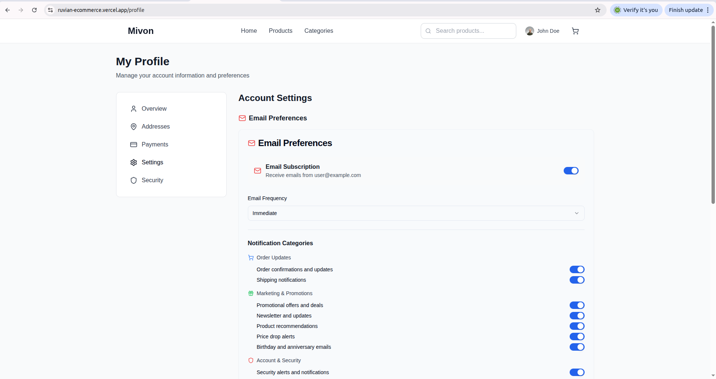Toggle Product recommendations switch
This screenshot has width=716, height=379.
tap(577, 326)
